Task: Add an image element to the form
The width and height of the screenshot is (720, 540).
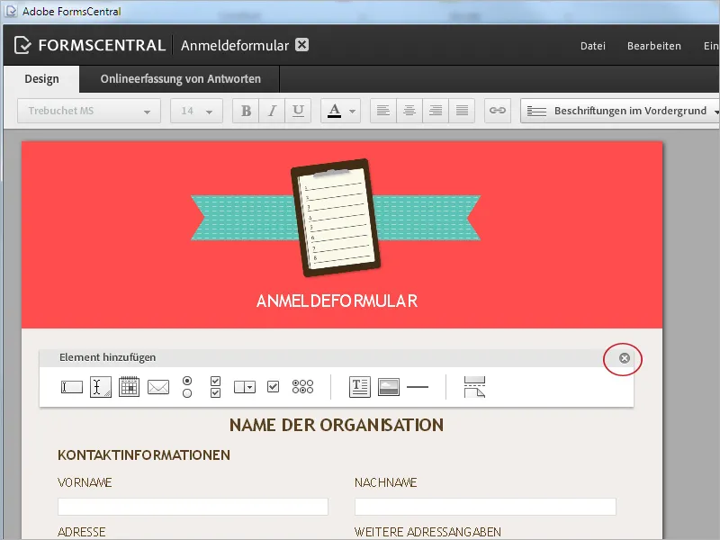Action: (x=388, y=387)
